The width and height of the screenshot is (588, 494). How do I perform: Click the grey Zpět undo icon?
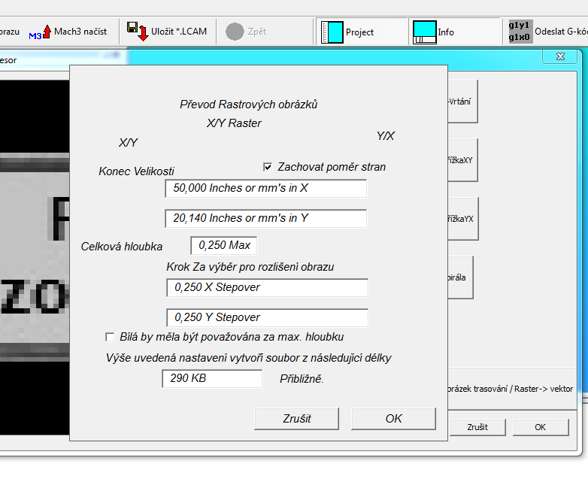click(235, 32)
